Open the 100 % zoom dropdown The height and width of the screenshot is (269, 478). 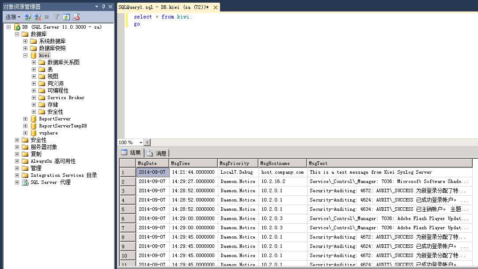click(x=140, y=142)
